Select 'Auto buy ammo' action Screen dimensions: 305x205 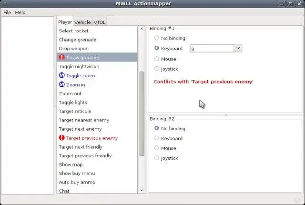pyautogui.click(x=97, y=182)
